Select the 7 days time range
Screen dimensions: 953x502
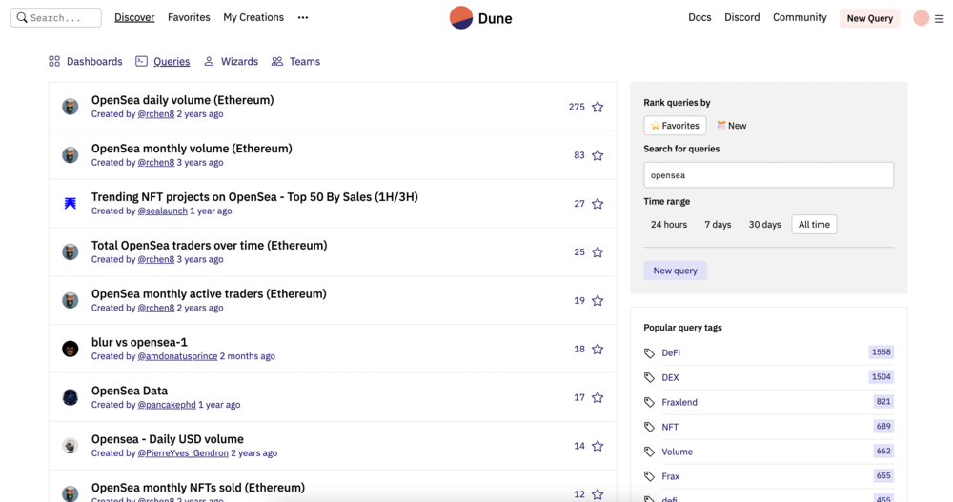(718, 225)
